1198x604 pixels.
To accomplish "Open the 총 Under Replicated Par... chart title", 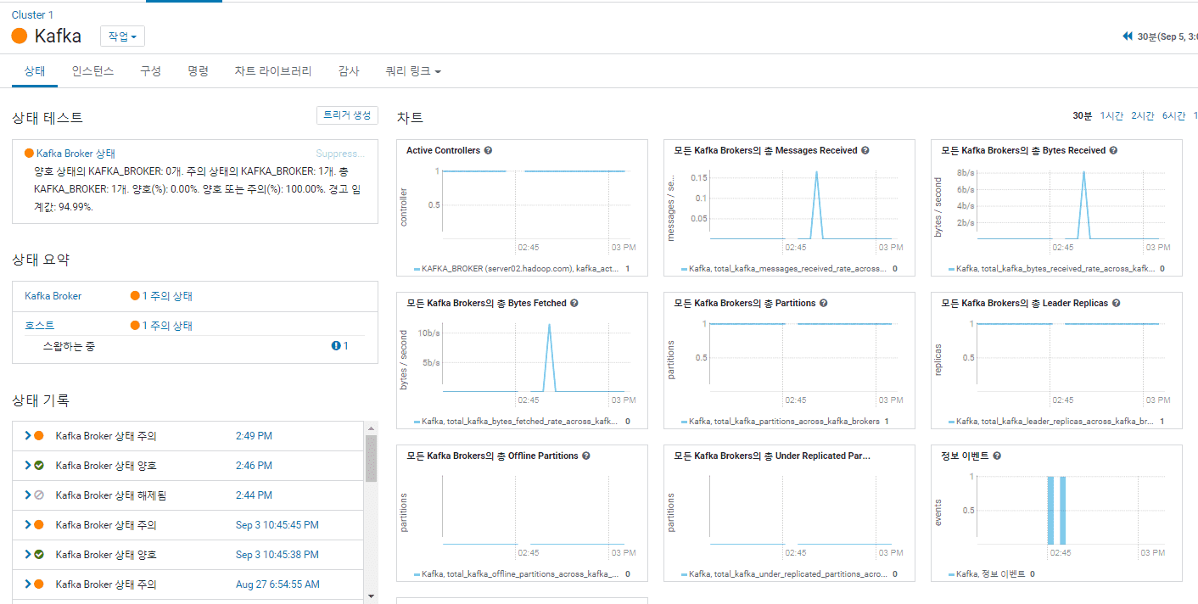I will [772, 456].
